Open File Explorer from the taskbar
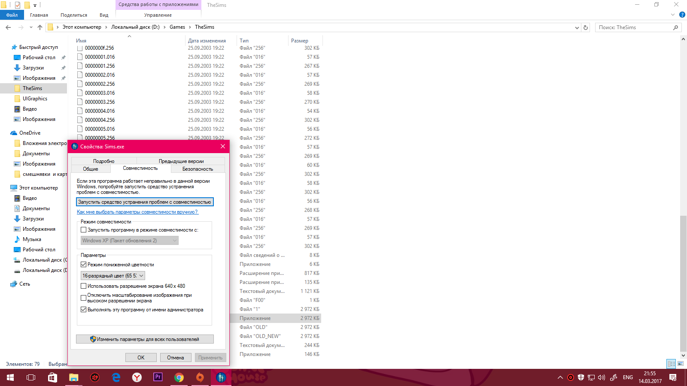 click(74, 377)
